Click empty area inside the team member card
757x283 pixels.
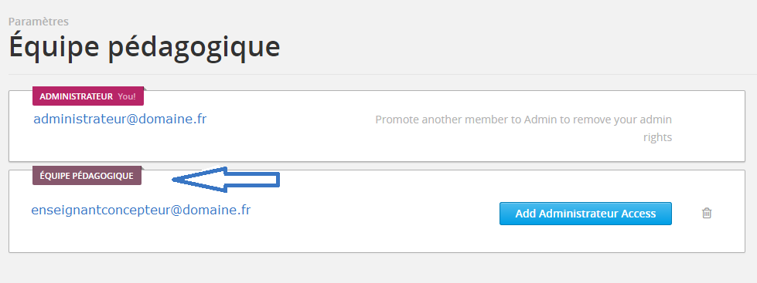click(362, 236)
